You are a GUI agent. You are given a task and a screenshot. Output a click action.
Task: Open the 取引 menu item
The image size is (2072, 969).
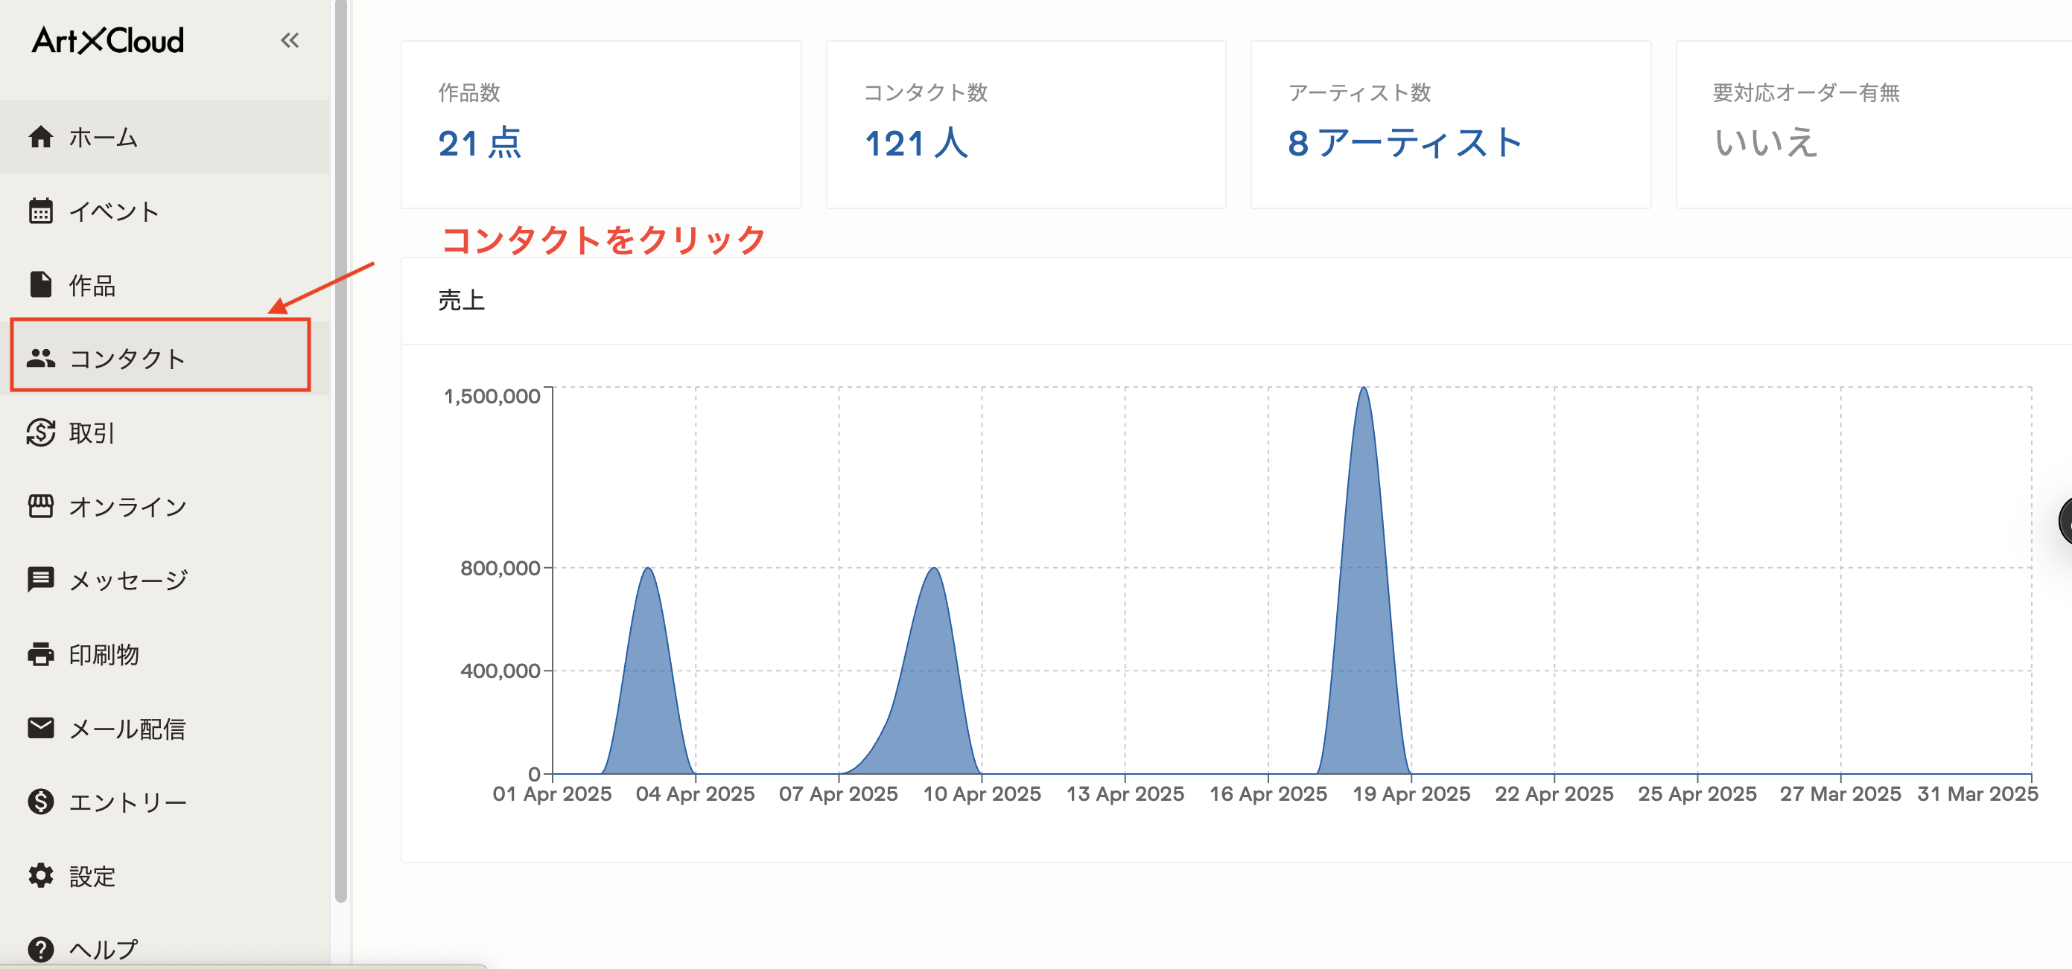pyautogui.click(x=165, y=432)
